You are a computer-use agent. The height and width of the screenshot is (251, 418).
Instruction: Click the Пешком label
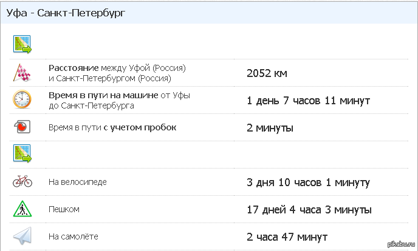[64, 209]
